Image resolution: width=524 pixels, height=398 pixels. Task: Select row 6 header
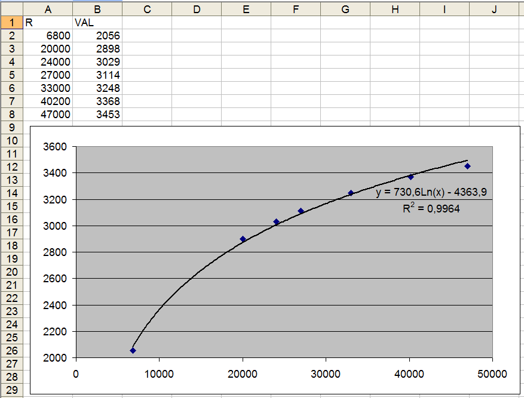[x=12, y=88]
